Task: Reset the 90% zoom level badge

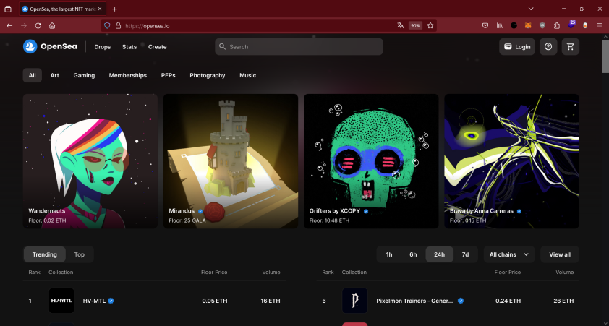Action: (x=415, y=25)
